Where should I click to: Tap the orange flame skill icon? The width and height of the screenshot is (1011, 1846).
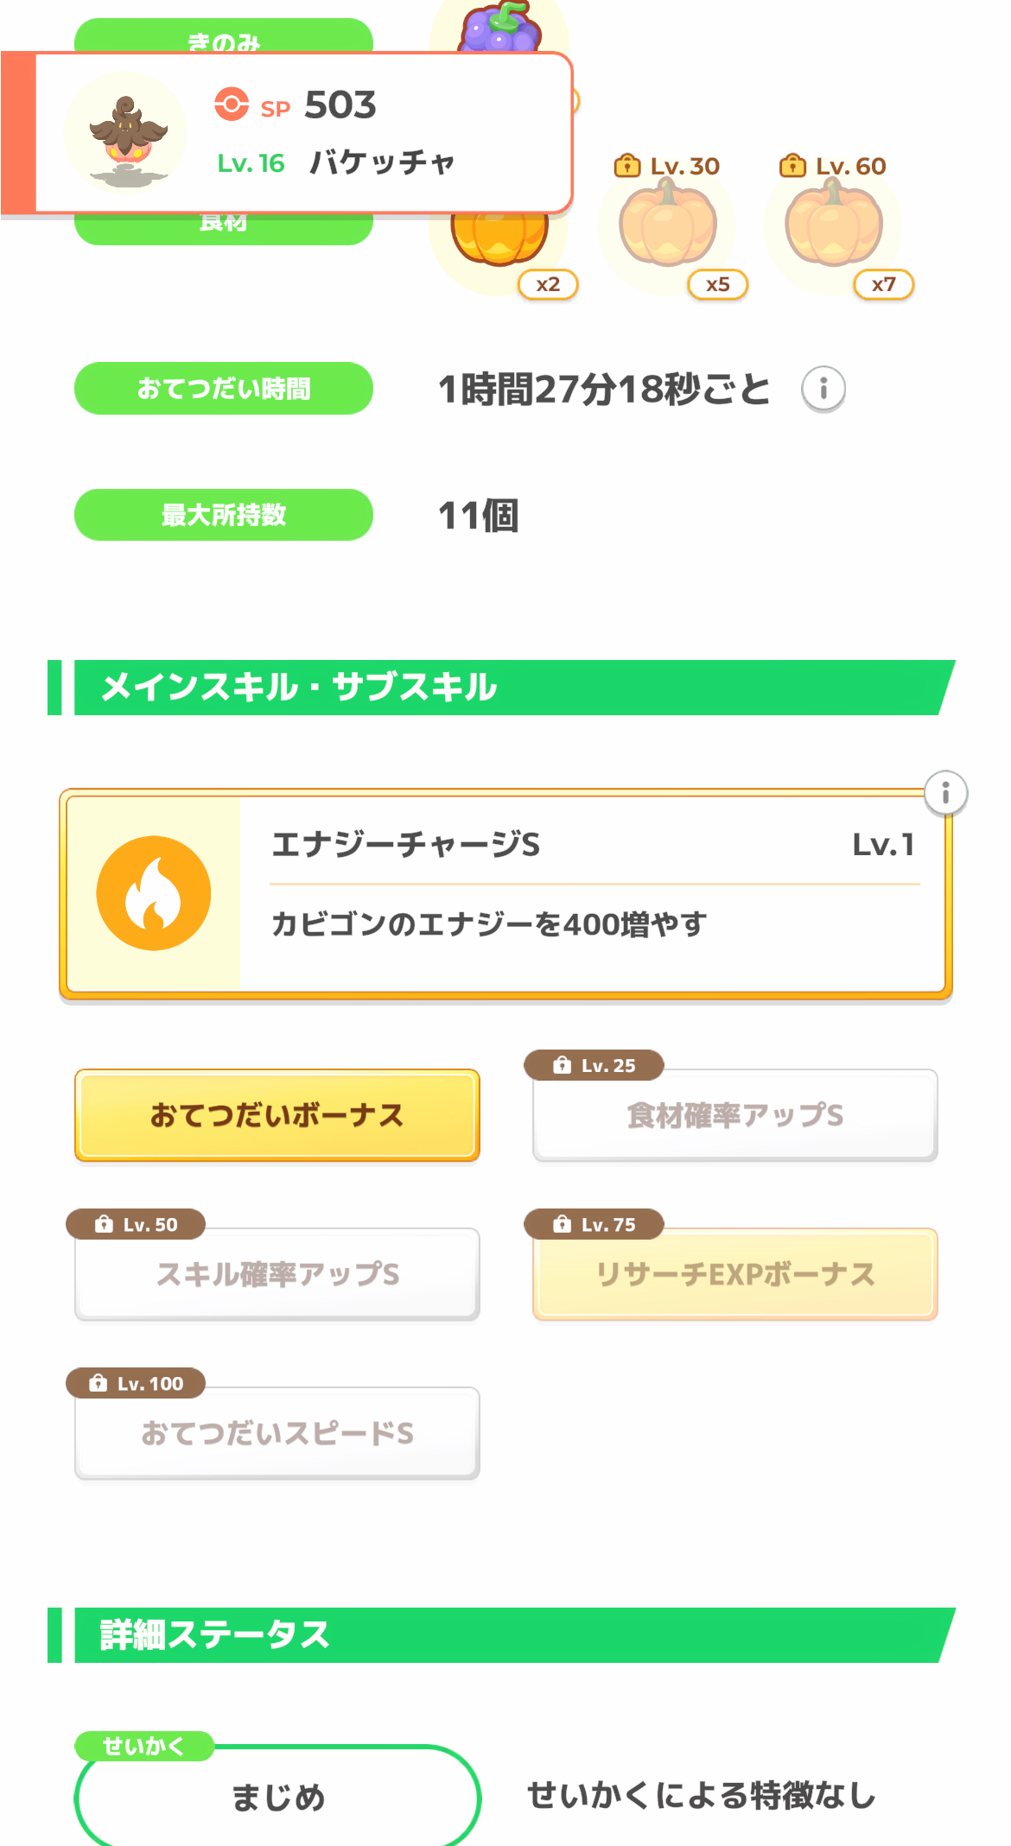[x=154, y=893]
